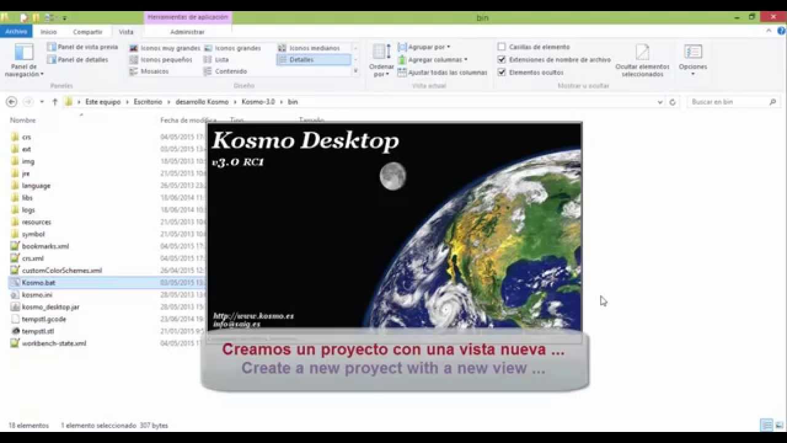Select the tempstl.gcode file

tap(44, 319)
